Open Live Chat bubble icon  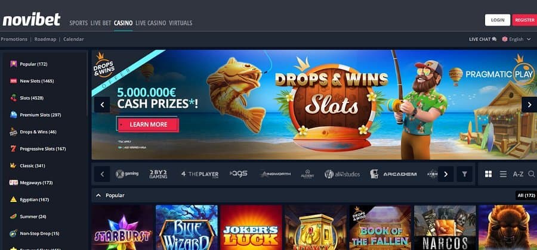pos(494,39)
